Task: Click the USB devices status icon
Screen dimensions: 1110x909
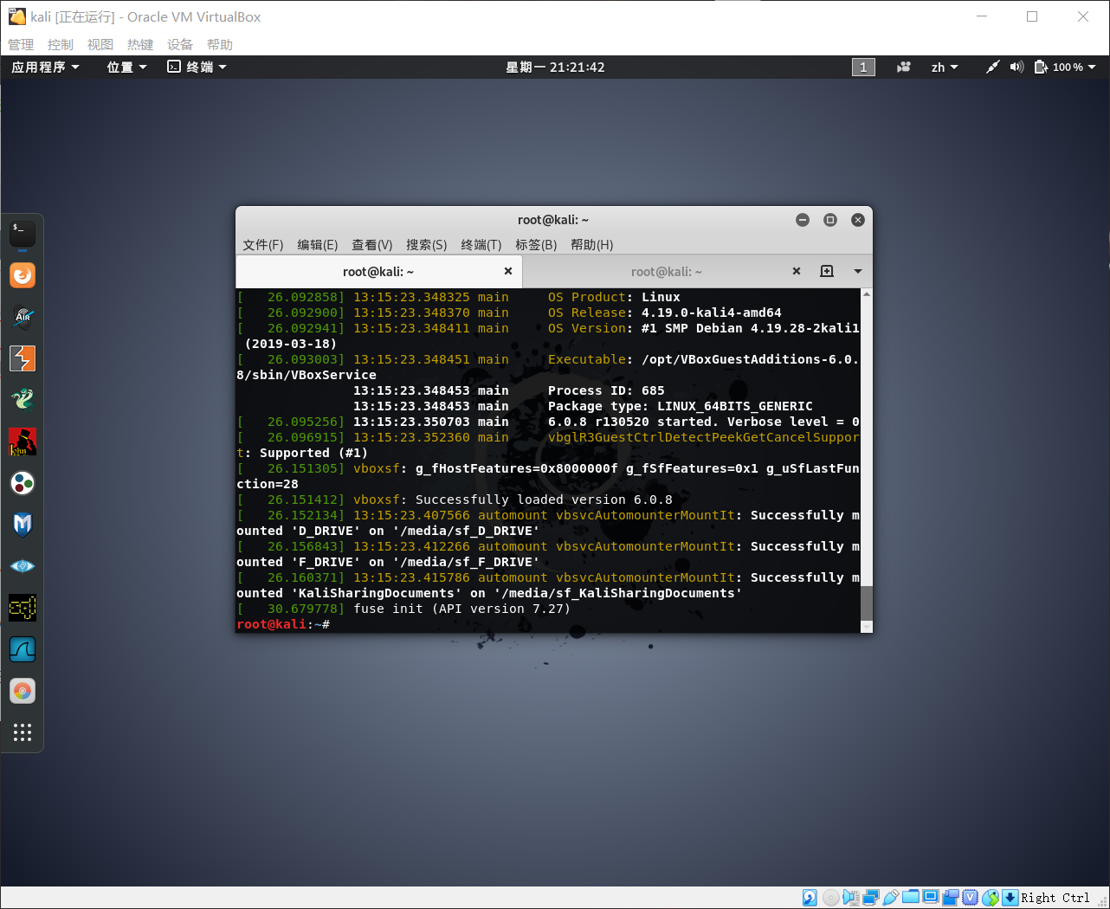Action: click(x=889, y=898)
